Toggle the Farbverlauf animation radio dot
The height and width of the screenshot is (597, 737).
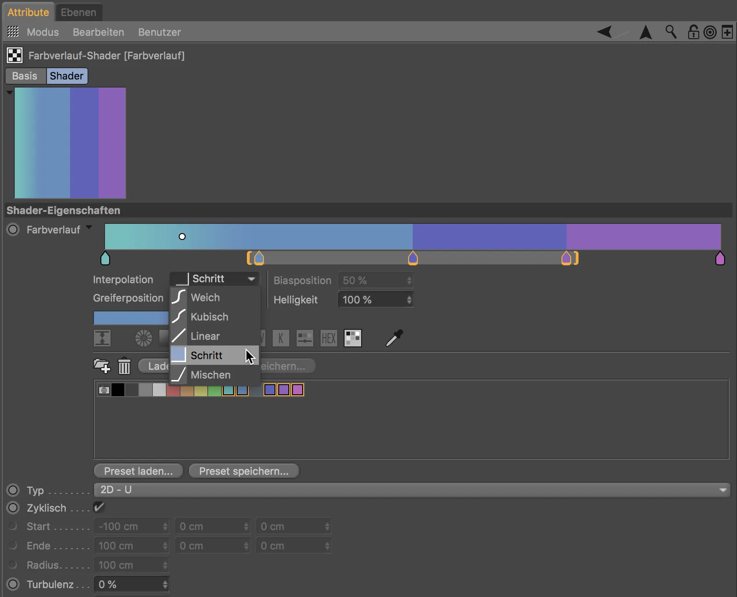click(13, 229)
